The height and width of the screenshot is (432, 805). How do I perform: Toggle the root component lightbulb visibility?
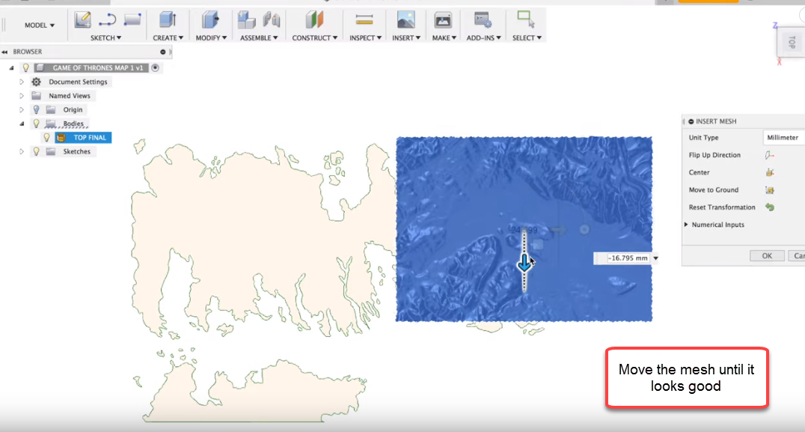[25, 68]
